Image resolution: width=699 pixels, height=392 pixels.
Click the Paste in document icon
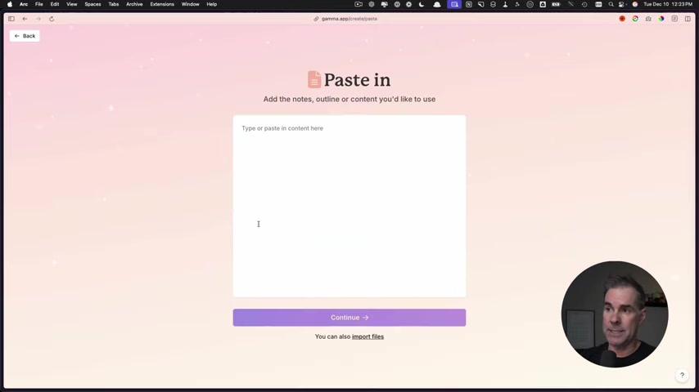tap(314, 79)
